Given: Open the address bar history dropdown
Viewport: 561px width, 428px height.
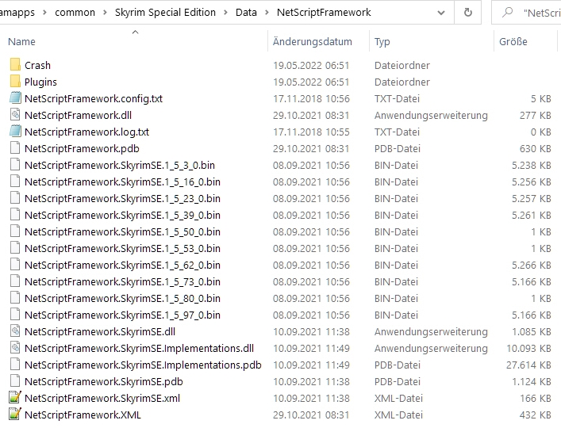Looking at the screenshot, I should tap(441, 13).
